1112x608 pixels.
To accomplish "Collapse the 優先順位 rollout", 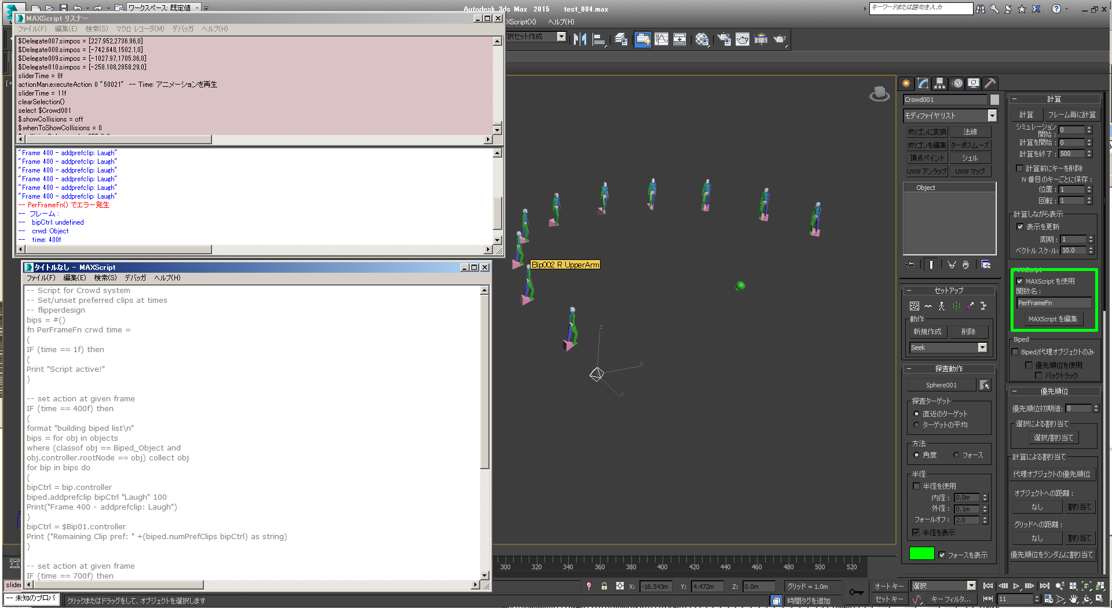I will [1054, 391].
